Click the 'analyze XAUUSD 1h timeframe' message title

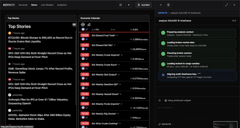click(x=175, y=21)
